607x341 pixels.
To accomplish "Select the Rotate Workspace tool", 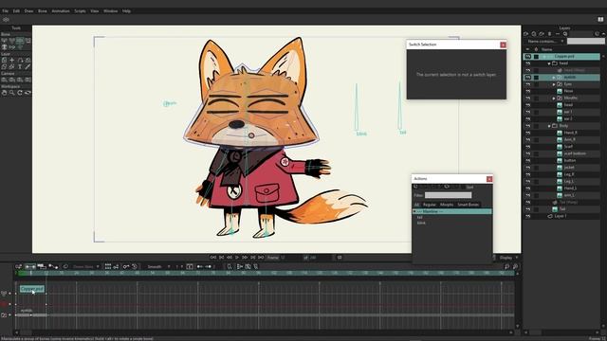I will click(x=20, y=93).
